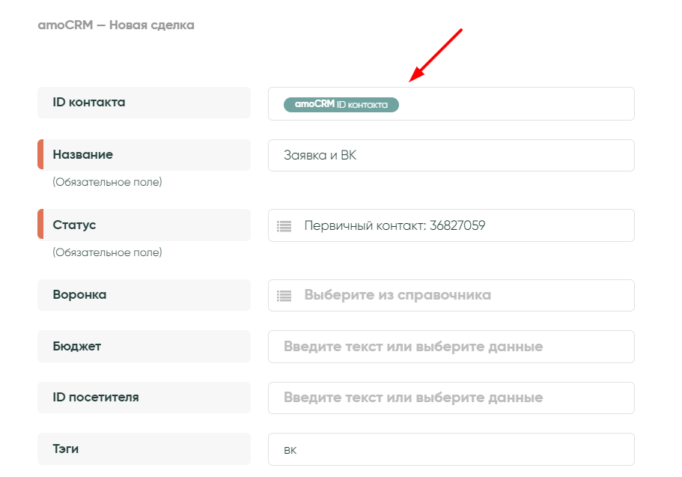Focus the Тэги field containing 'вк'
The image size is (682, 477).
click(x=451, y=449)
